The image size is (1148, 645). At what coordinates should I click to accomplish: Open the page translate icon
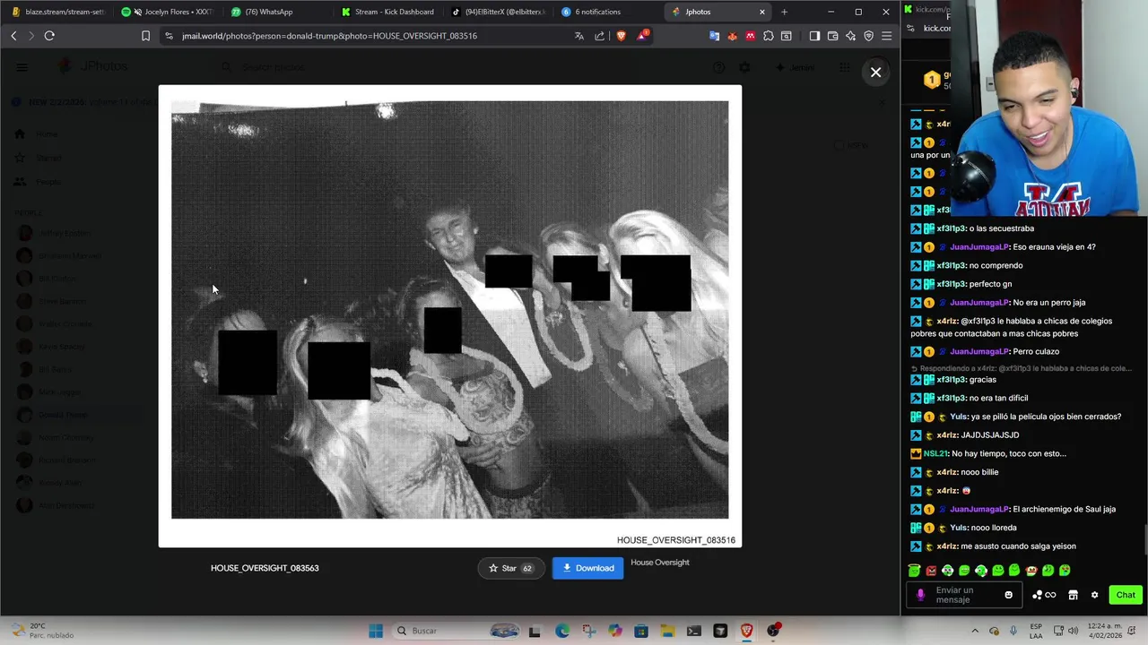(x=578, y=36)
